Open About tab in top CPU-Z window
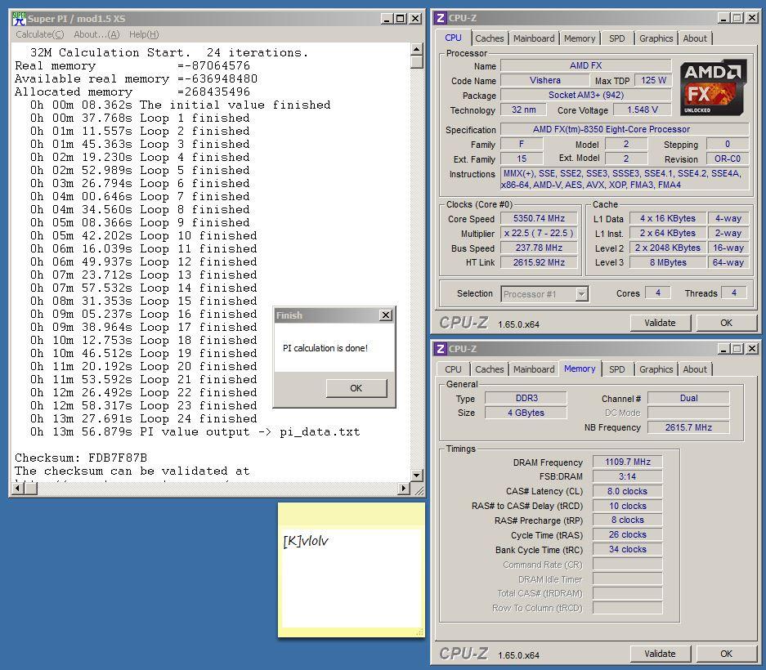The height and width of the screenshot is (670, 766). click(695, 38)
